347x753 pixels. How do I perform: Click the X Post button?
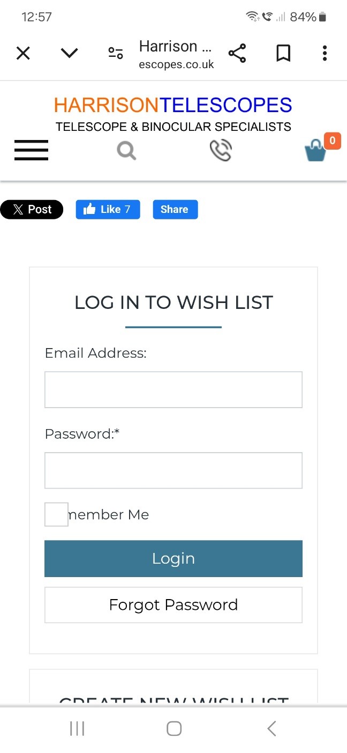tap(32, 209)
